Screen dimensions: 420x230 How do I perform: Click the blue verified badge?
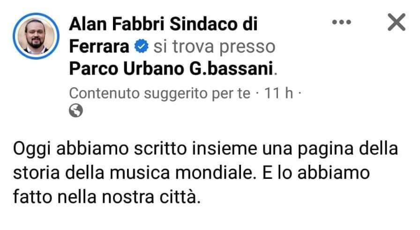[x=141, y=46]
